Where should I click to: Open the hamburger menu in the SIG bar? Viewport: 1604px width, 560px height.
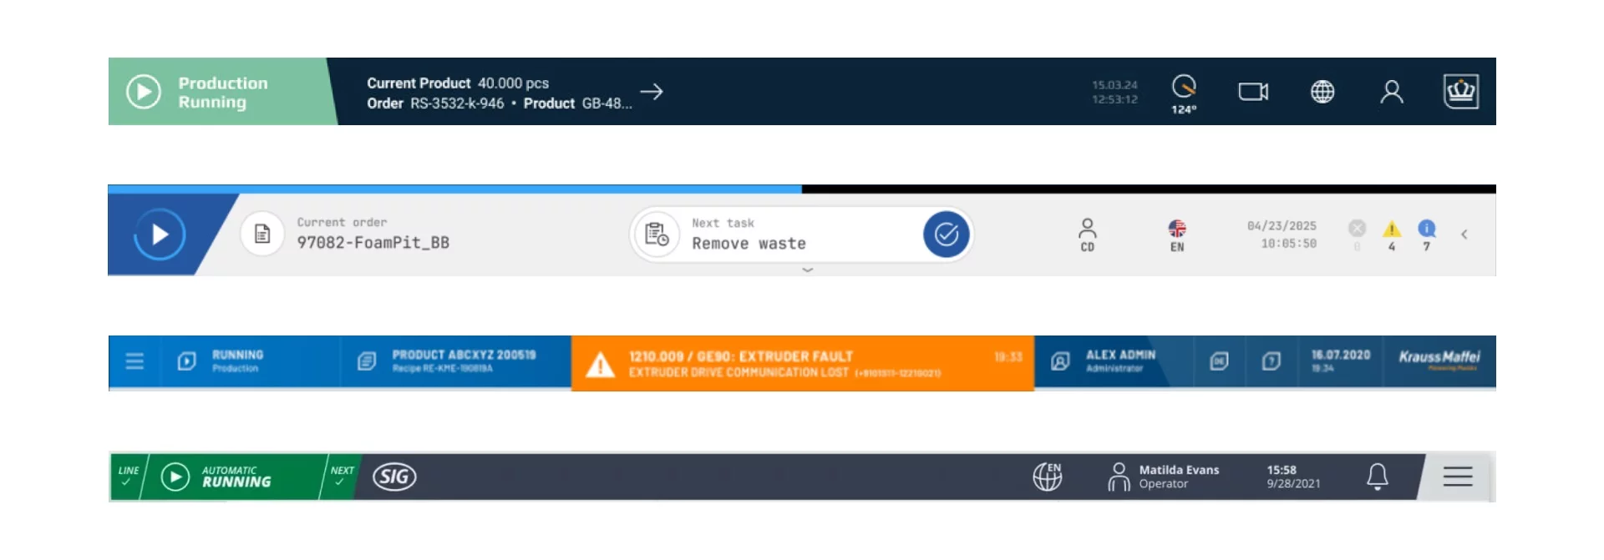coord(1458,477)
